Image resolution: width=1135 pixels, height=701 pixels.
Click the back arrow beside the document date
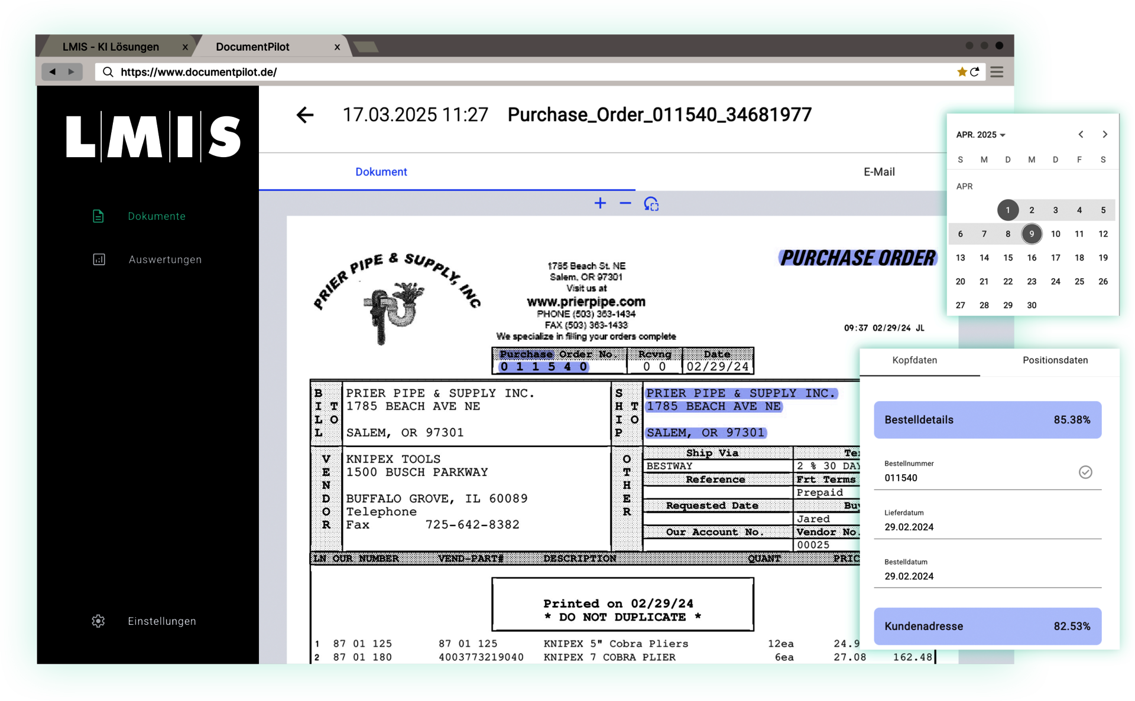[x=305, y=115]
